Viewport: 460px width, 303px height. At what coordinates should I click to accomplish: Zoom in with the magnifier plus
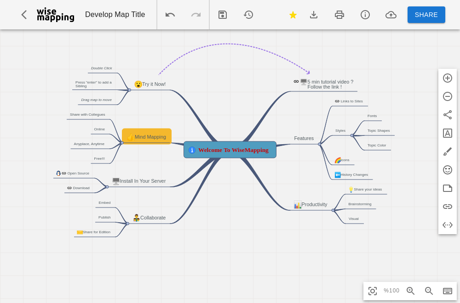click(410, 291)
